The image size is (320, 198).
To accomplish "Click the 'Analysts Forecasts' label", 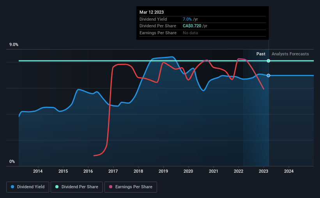I will (290, 54).
